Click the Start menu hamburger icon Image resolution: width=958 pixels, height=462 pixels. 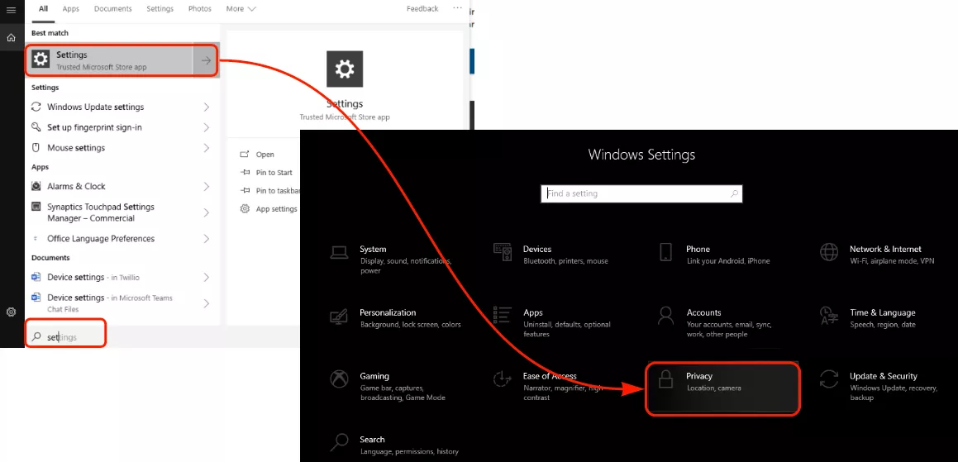pos(11,10)
